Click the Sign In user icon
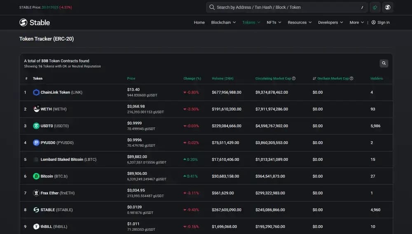 tap(373, 22)
